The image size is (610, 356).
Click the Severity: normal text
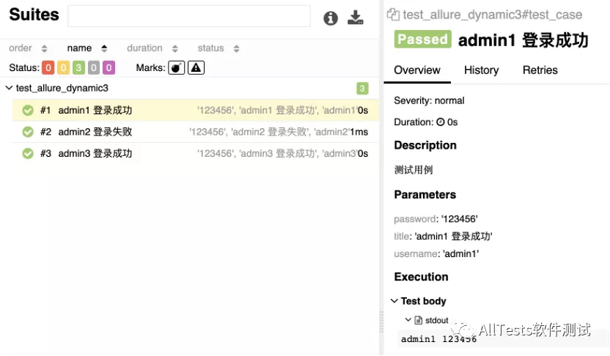coord(429,100)
